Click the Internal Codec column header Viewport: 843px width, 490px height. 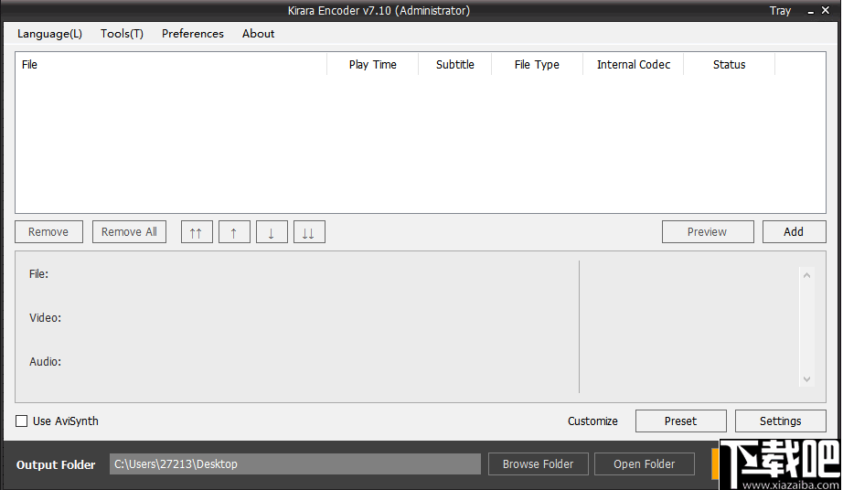click(x=634, y=65)
